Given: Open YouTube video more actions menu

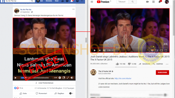Looking at the screenshot, I should tap(167, 64).
